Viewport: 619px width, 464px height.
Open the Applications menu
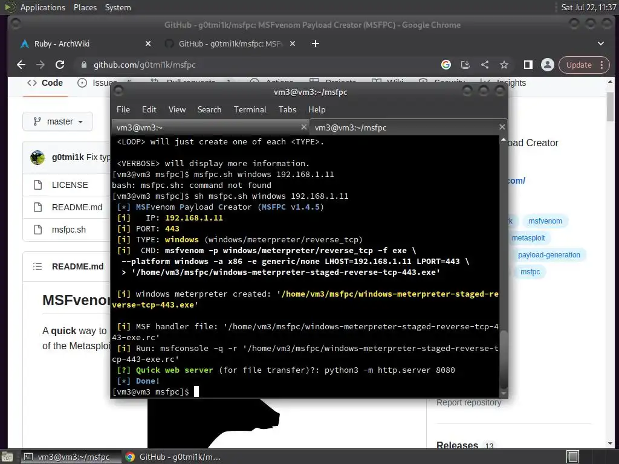[43, 7]
